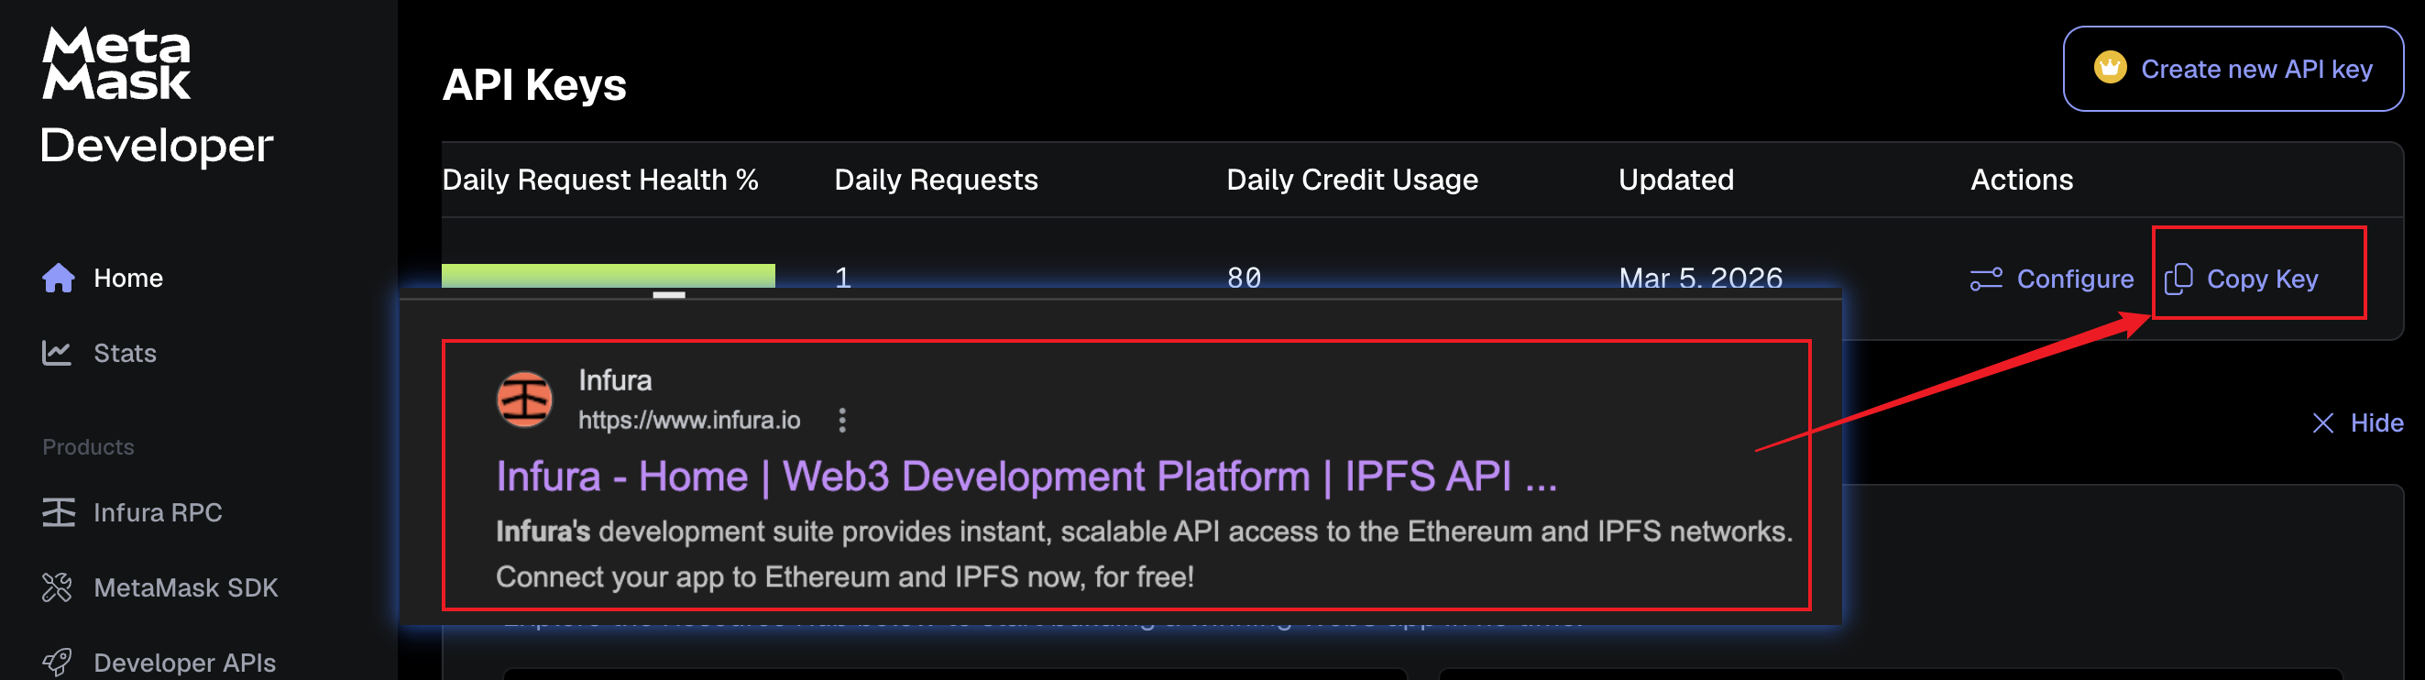Click the Daily Credit Usage column header
Image resolution: width=2425 pixels, height=680 pixels.
point(1352,180)
